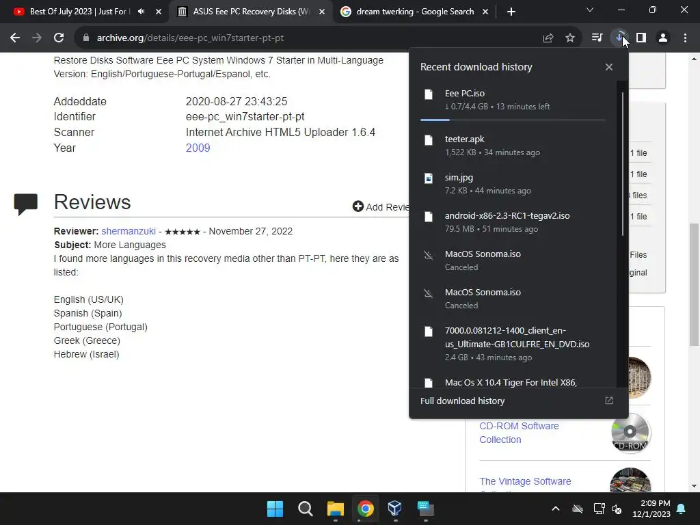Click the external link icon beside Full download history
The image size is (700, 525).
click(x=609, y=401)
